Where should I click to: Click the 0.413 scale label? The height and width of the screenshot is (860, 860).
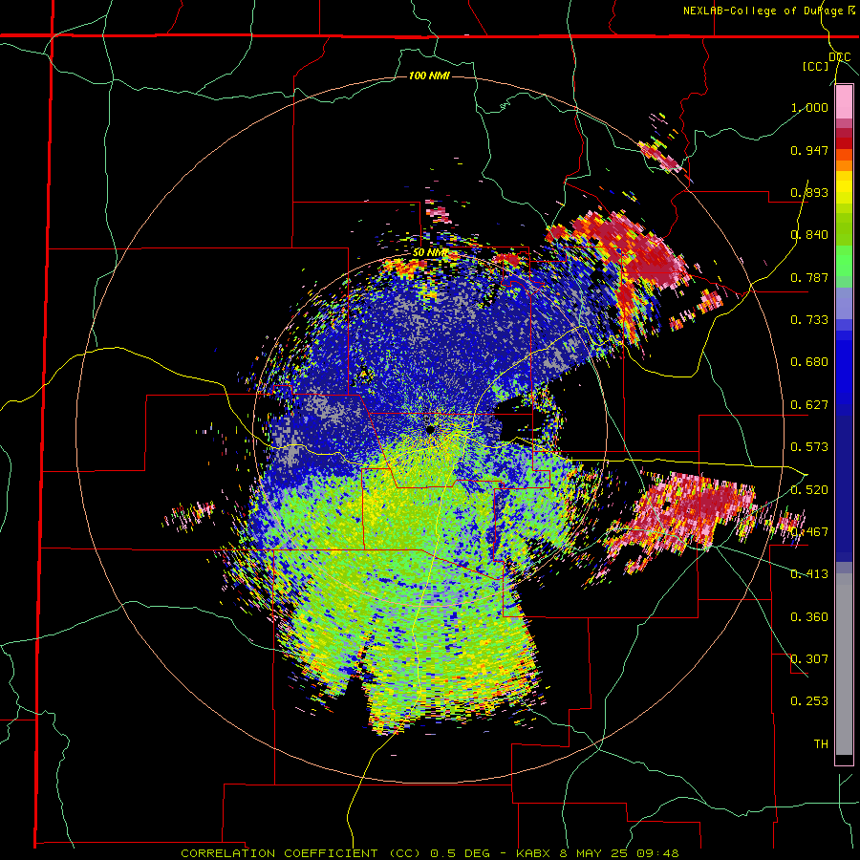(809, 574)
